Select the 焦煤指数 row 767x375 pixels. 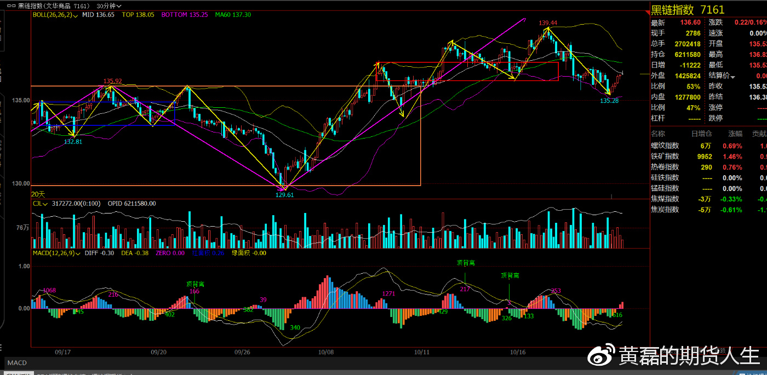(x=708, y=199)
